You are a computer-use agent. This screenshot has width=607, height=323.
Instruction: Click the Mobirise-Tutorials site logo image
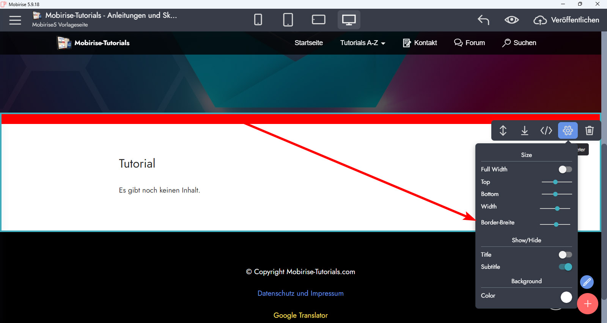click(64, 43)
